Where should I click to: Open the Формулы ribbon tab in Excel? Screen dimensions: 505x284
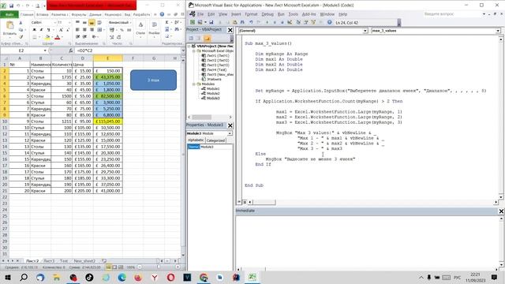pyautogui.click(x=79, y=14)
